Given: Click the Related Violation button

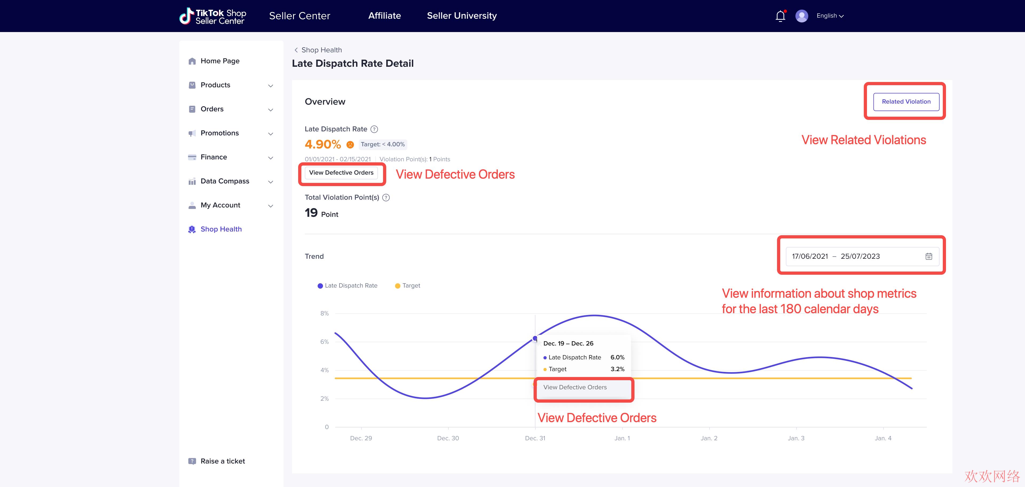Looking at the screenshot, I should (x=906, y=102).
